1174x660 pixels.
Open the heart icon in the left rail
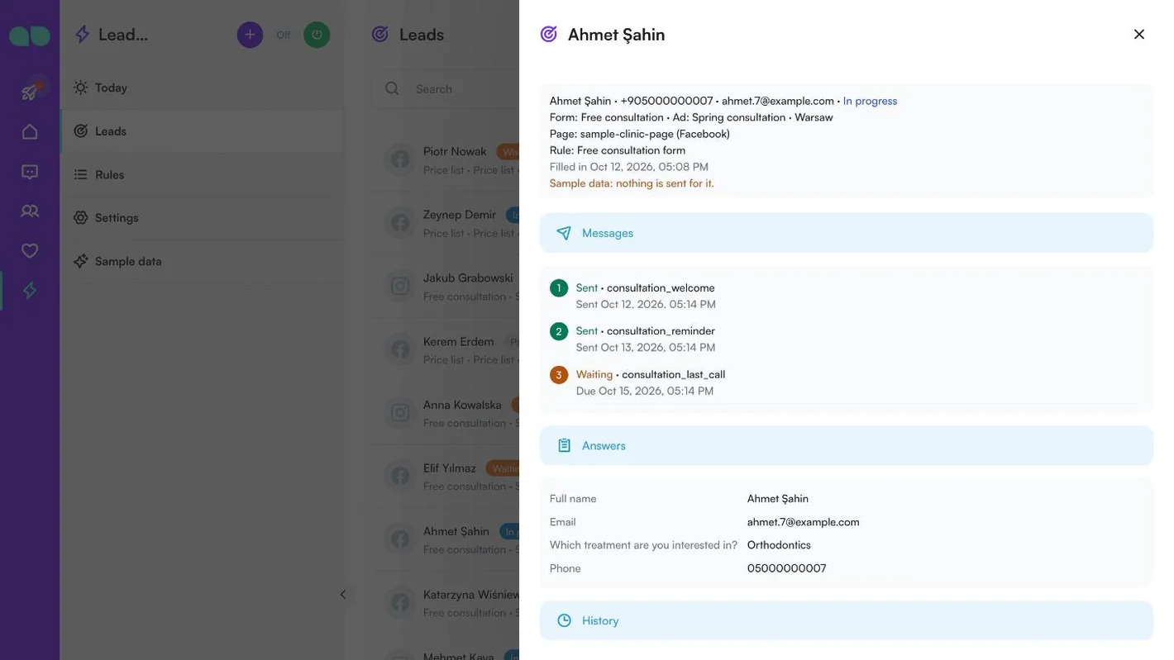click(x=30, y=250)
